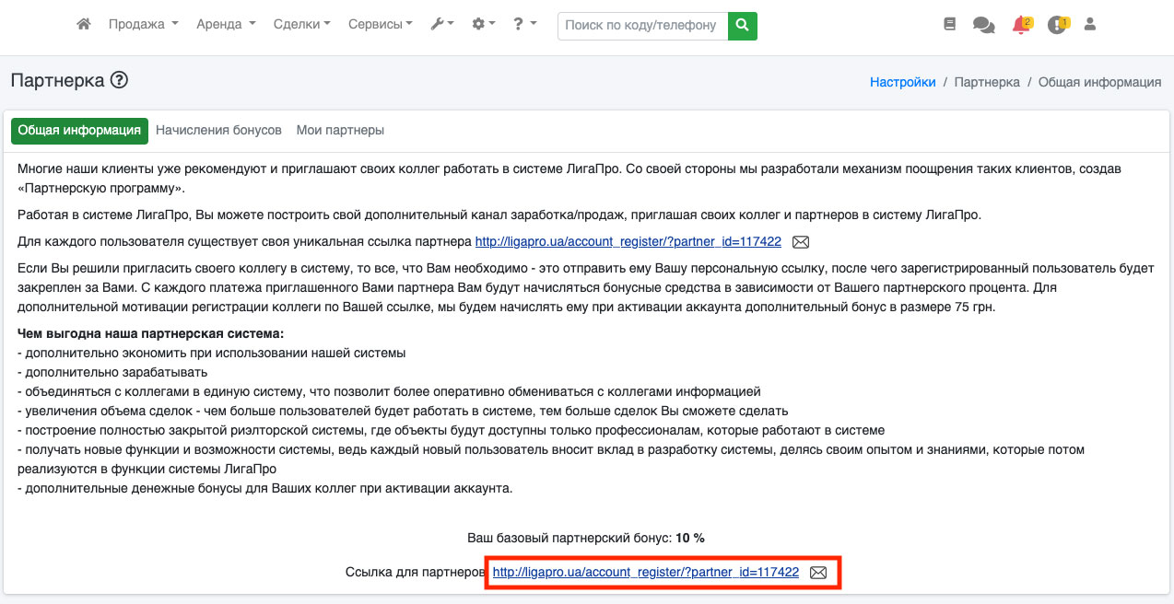Click envelope icon beside paragraph partner link
1174x604 pixels.
point(801,242)
